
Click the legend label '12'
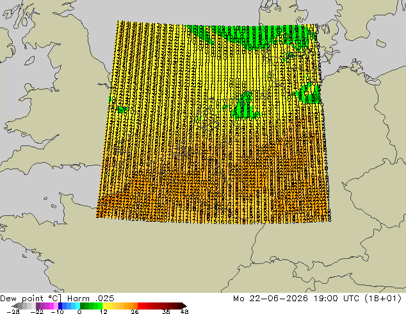pyautogui.click(x=104, y=311)
